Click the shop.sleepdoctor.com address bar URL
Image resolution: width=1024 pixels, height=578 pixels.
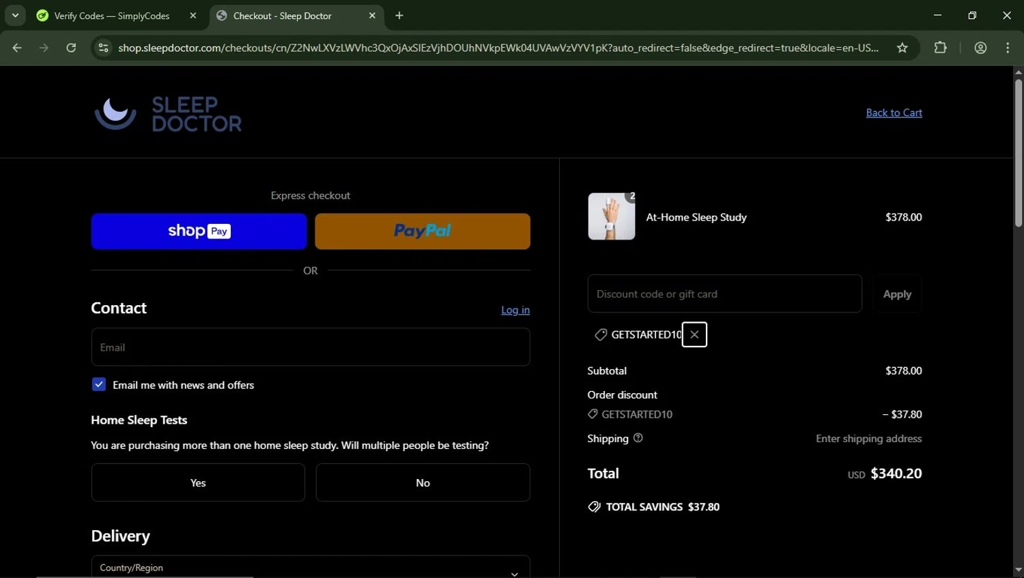click(x=498, y=48)
